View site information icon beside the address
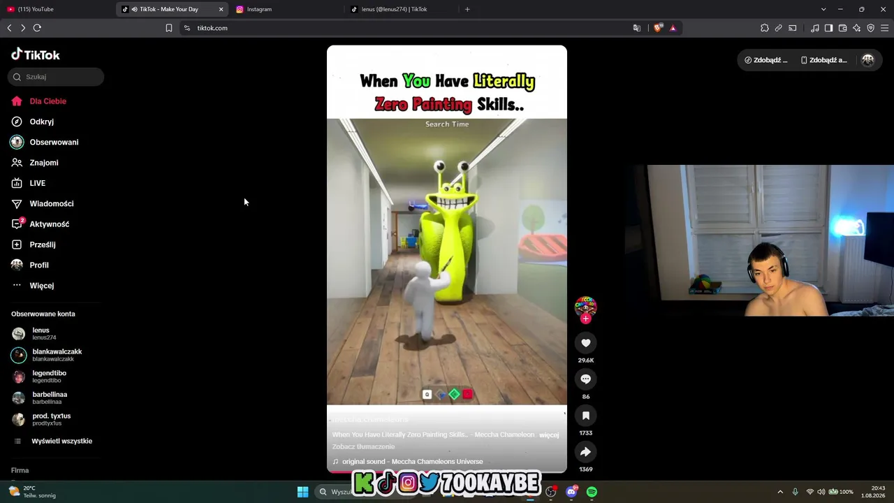This screenshot has width=894, height=503. (186, 28)
